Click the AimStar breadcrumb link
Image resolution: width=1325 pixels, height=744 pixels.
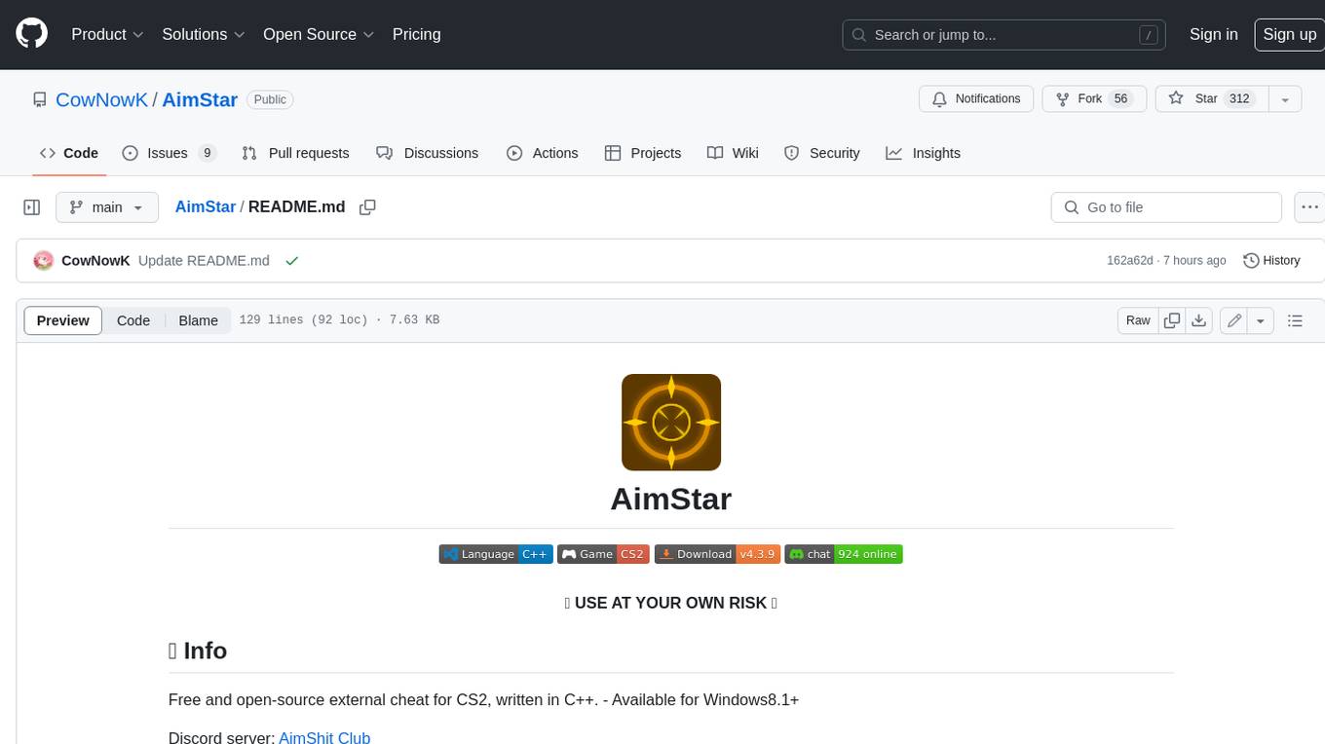[x=206, y=206]
